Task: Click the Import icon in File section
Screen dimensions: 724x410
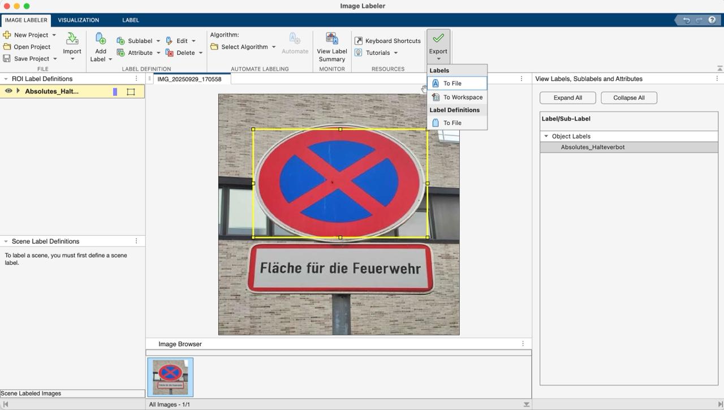Action: (x=72, y=40)
